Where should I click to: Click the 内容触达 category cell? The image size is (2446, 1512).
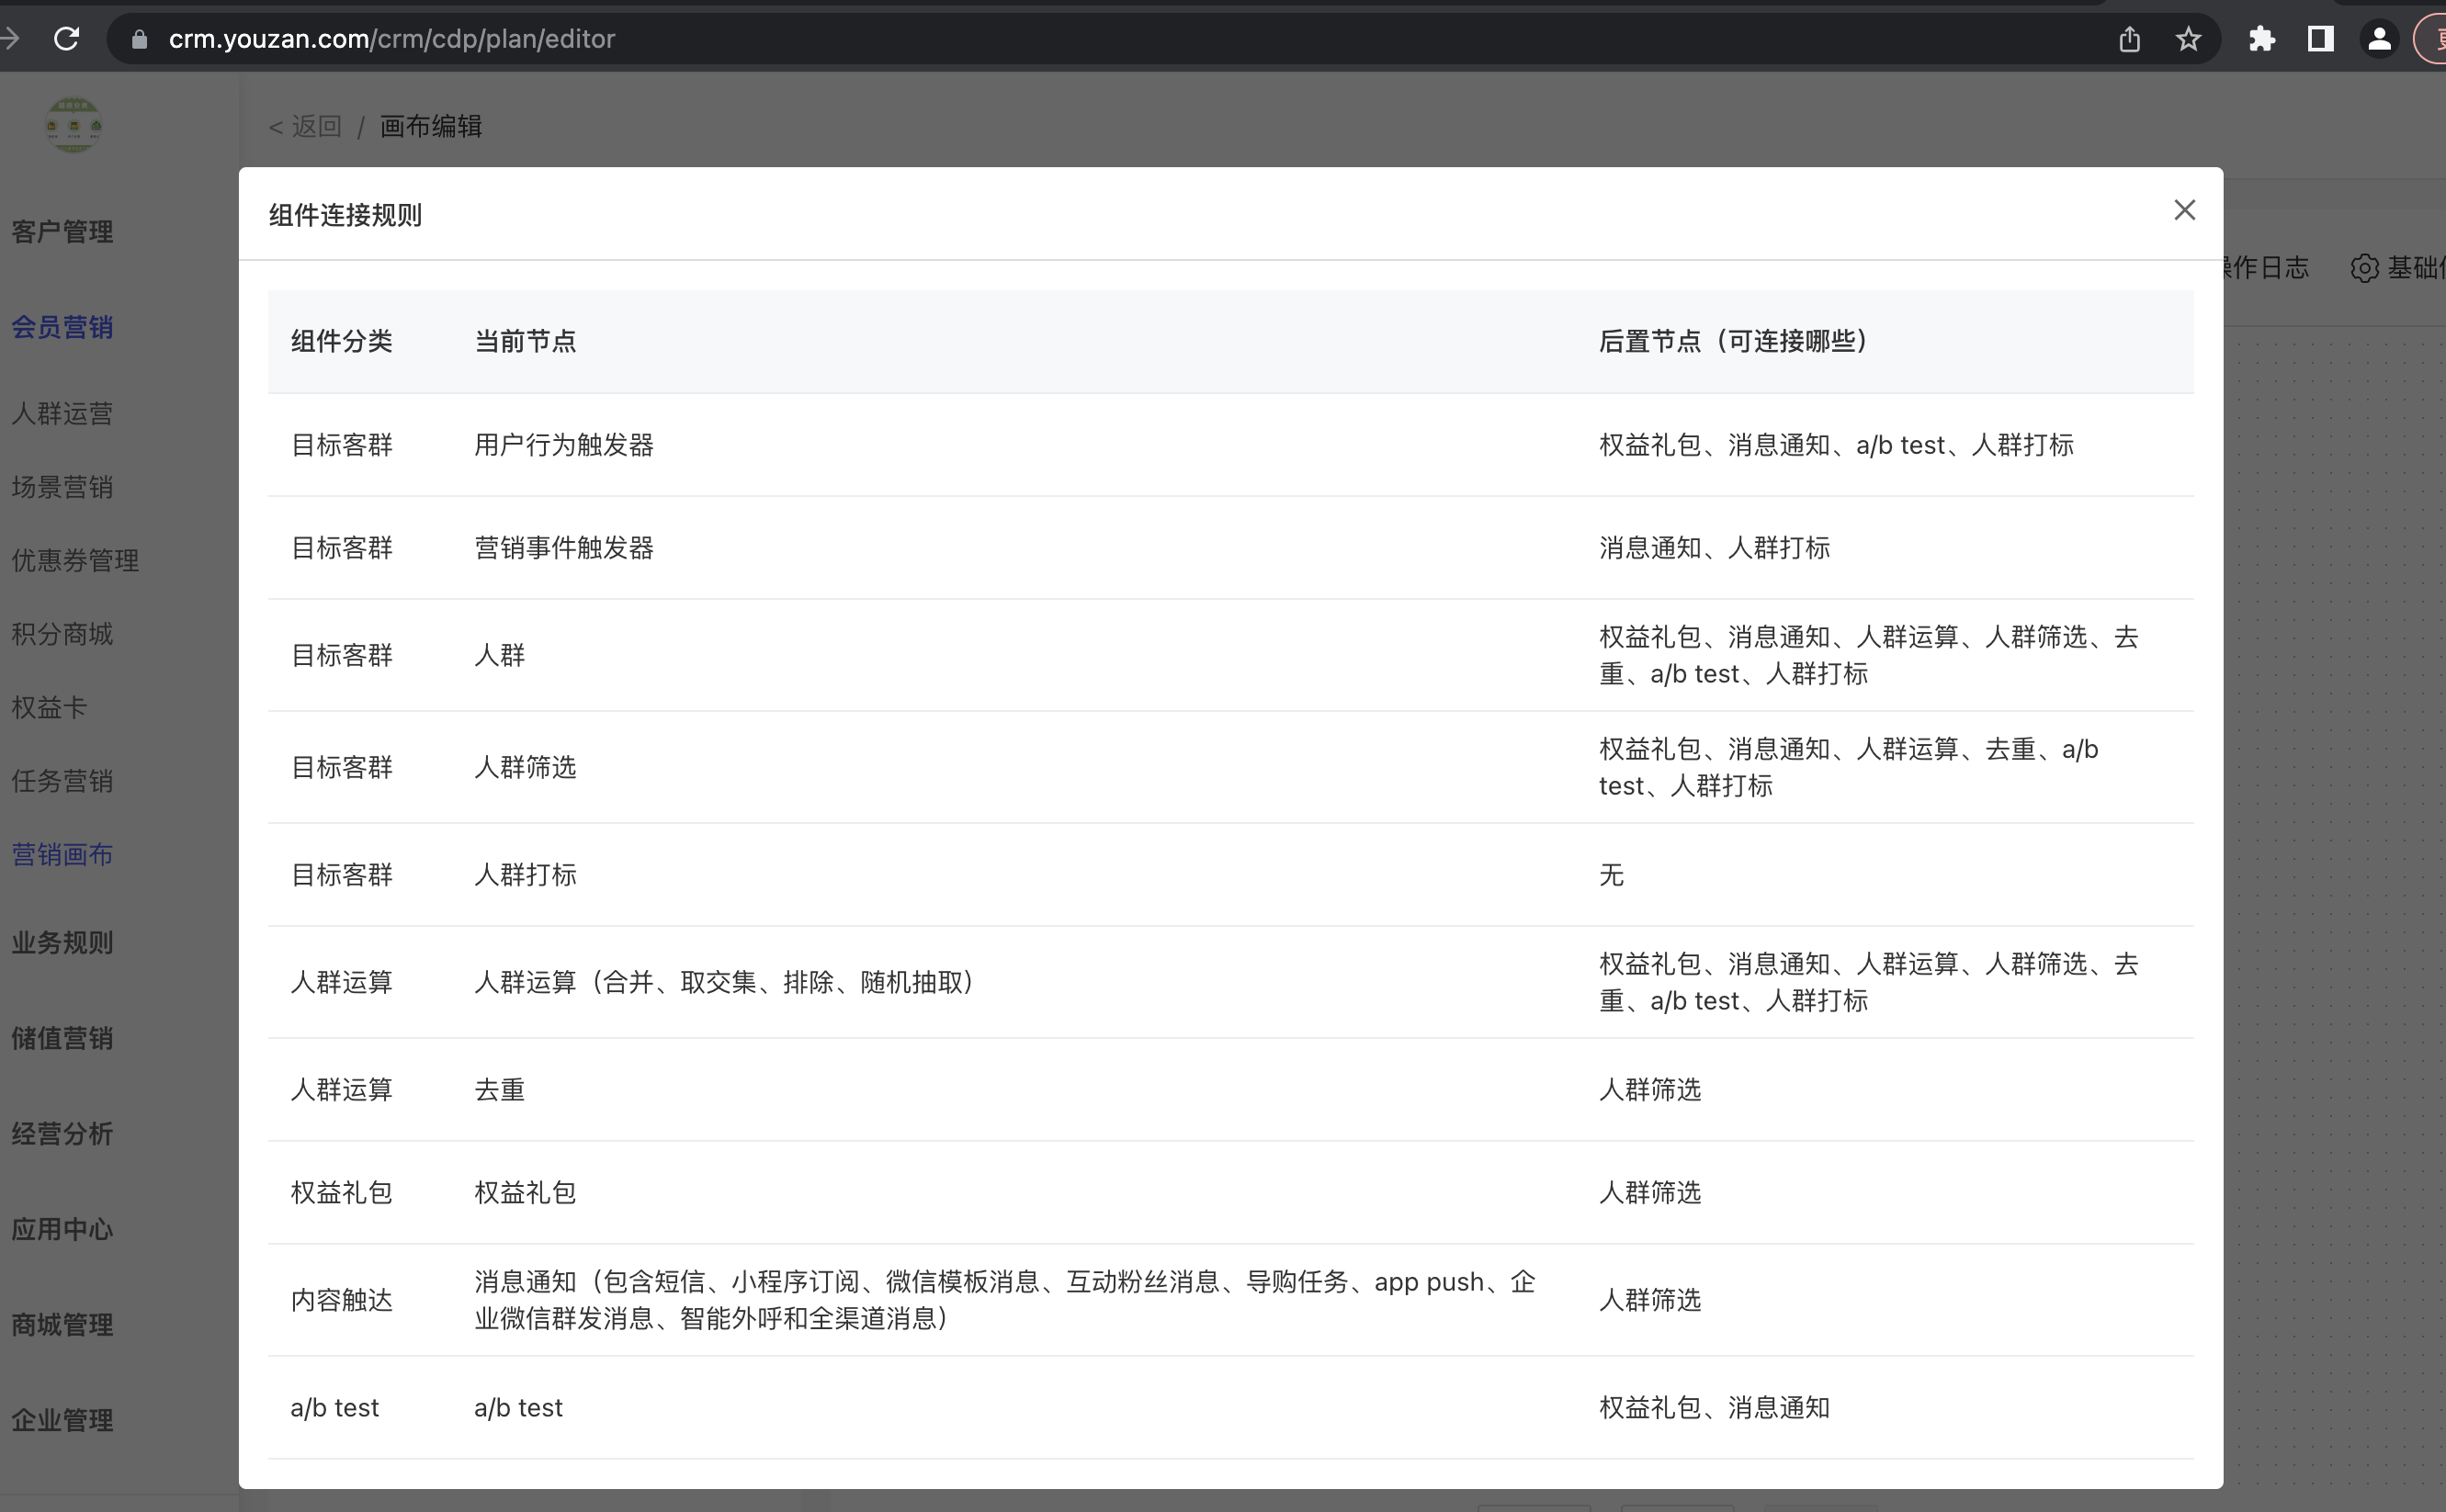341,1300
